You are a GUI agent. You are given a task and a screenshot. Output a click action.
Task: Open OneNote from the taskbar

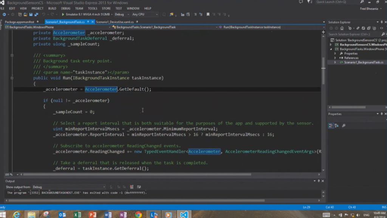pos(123,215)
